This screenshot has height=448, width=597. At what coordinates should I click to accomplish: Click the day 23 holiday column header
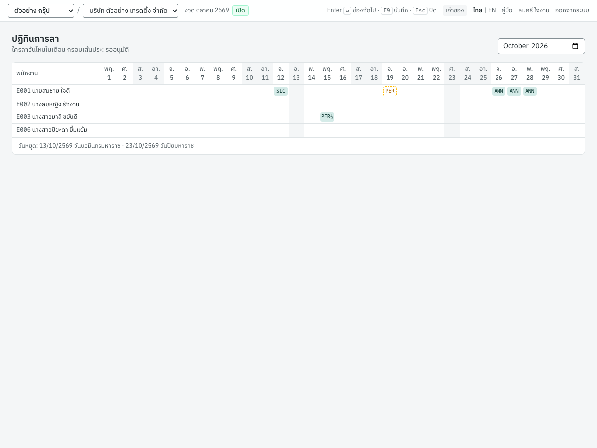452,73
